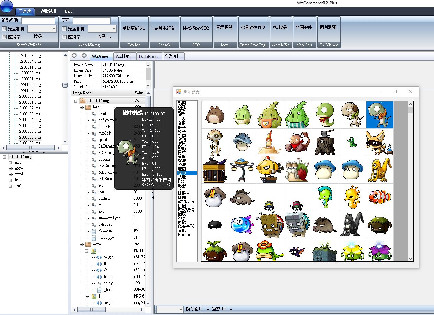Collapse the move folder node in ImageNode
The height and width of the screenshot is (315, 434).
[81, 244]
